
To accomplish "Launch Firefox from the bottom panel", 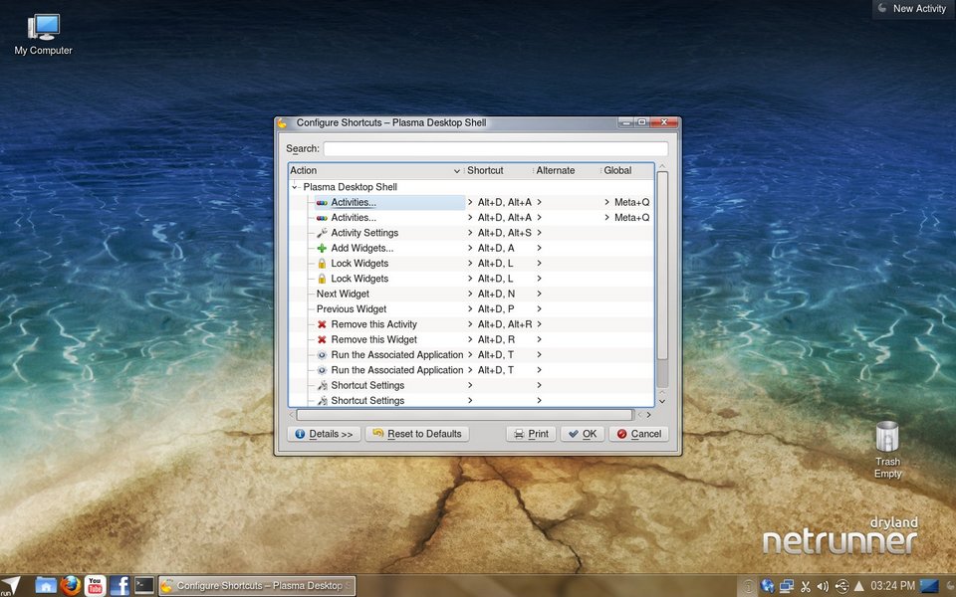I will [x=70, y=585].
